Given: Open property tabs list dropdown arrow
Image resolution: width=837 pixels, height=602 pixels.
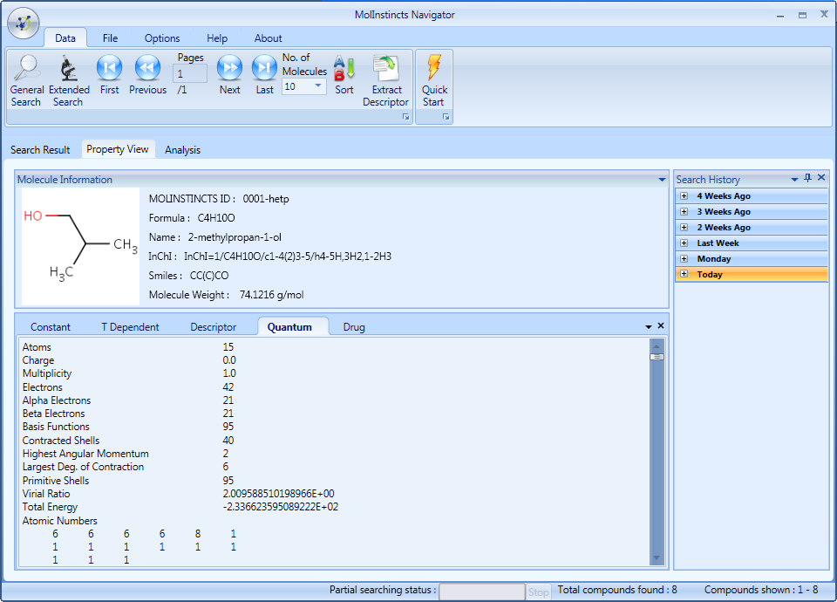Looking at the screenshot, I should (649, 327).
